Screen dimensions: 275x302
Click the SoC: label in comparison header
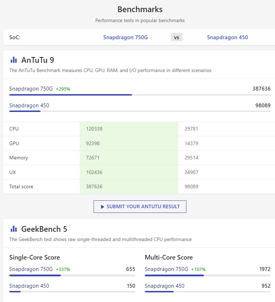pyautogui.click(x=15, y=37)
